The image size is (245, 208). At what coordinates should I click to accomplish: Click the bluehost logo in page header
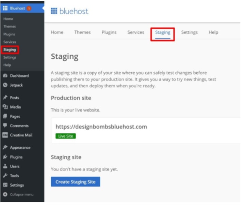(70, 11)
